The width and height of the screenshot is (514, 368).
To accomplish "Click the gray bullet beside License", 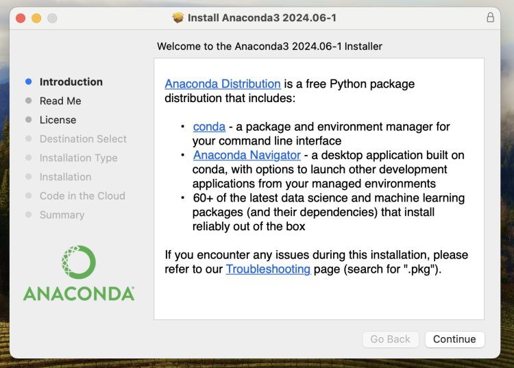I will point(29,120).
